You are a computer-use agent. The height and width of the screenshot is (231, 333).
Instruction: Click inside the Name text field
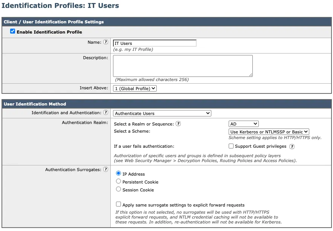tap(154, 43)
